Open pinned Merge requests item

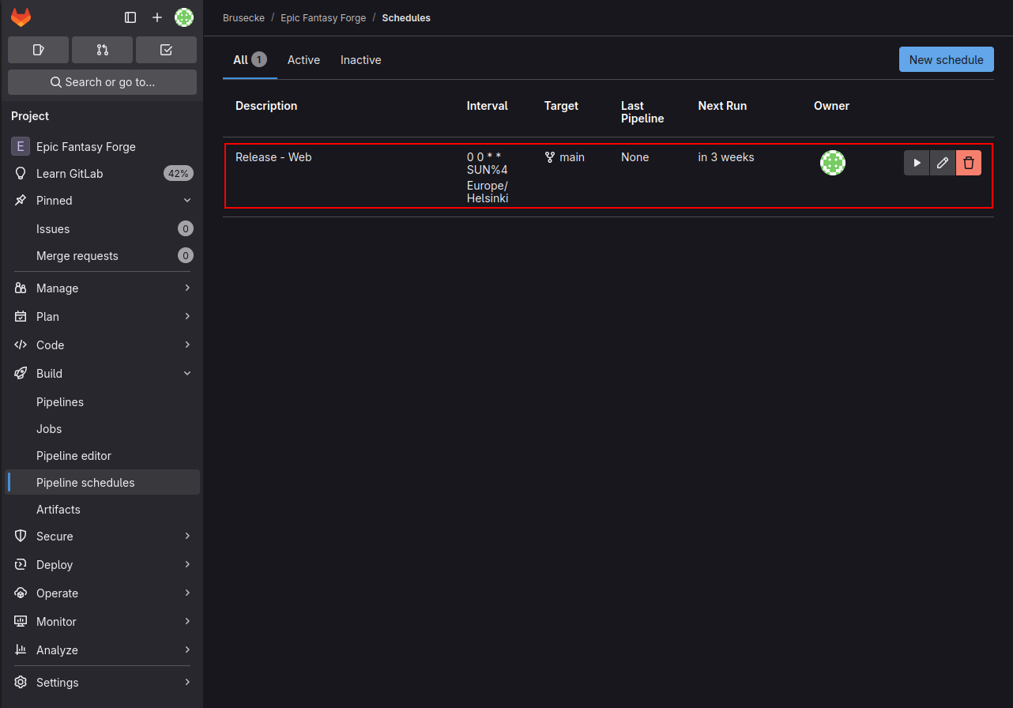[103, 256]
